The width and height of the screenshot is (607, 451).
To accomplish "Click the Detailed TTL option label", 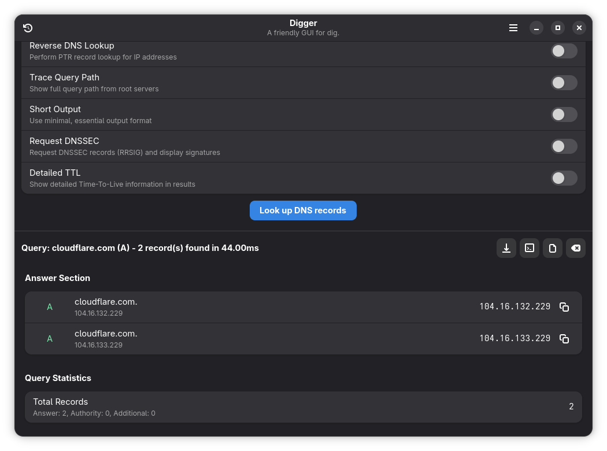I will click(x=55, y=173).
